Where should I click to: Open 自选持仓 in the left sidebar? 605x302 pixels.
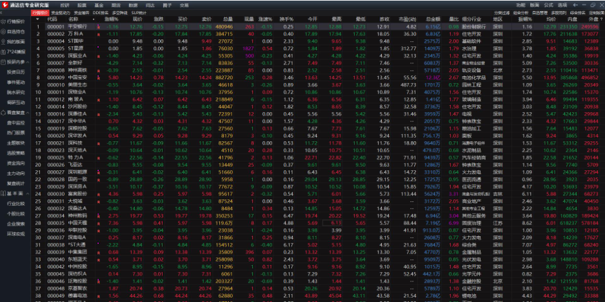pos(16,31)
